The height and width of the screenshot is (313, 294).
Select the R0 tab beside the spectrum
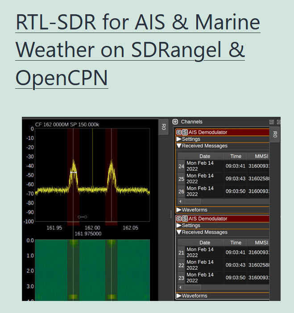pos(163,126)
